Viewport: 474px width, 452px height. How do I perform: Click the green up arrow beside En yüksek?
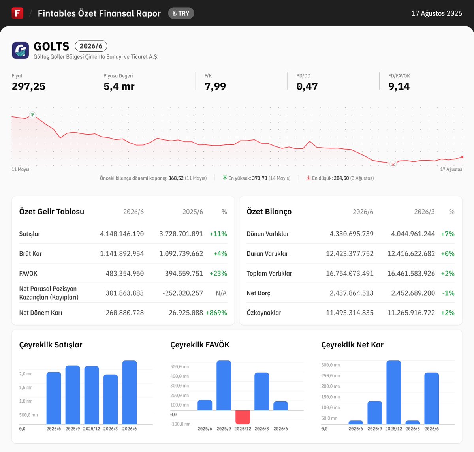pyautogui.click(x=225, y=178)
